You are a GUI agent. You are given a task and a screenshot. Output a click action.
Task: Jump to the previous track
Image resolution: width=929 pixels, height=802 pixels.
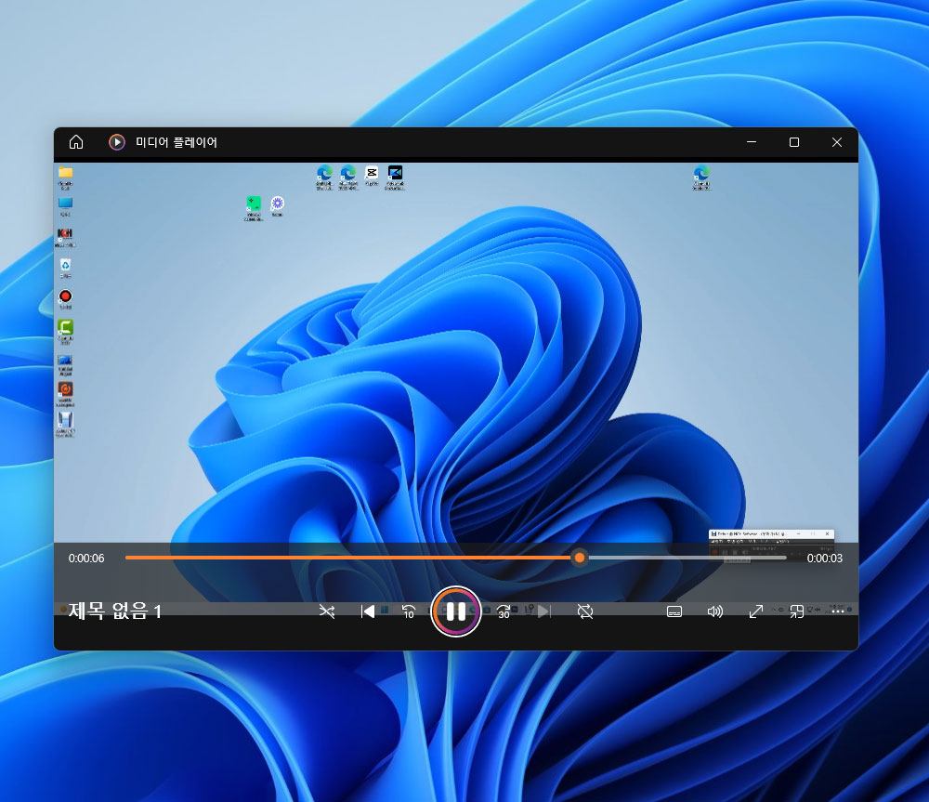pos(367,611)
